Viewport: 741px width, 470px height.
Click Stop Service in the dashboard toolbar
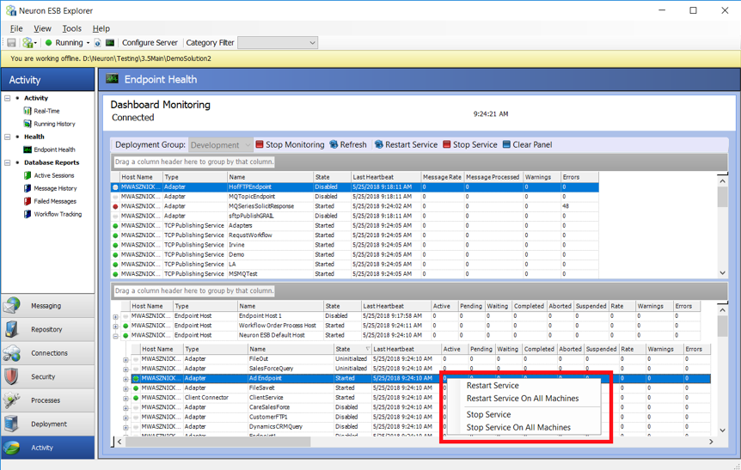[x=470, y=144]
